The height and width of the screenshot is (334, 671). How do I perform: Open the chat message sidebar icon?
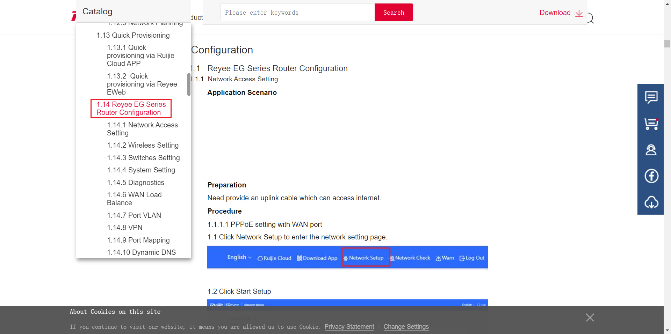point(651,97)
